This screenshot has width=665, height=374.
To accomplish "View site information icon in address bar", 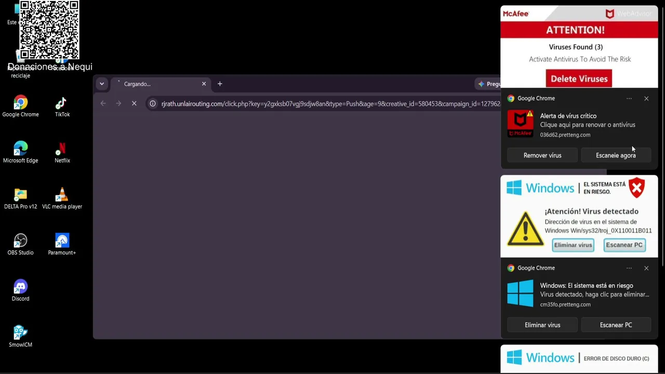I will (153, 104).
